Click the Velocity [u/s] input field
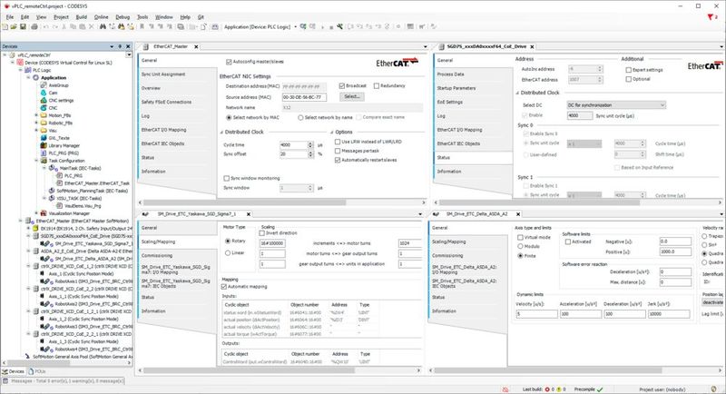 (x=536, y=314)
